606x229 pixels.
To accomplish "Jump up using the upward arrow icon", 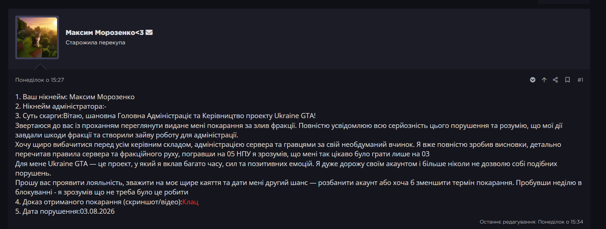I will [544, 80].
